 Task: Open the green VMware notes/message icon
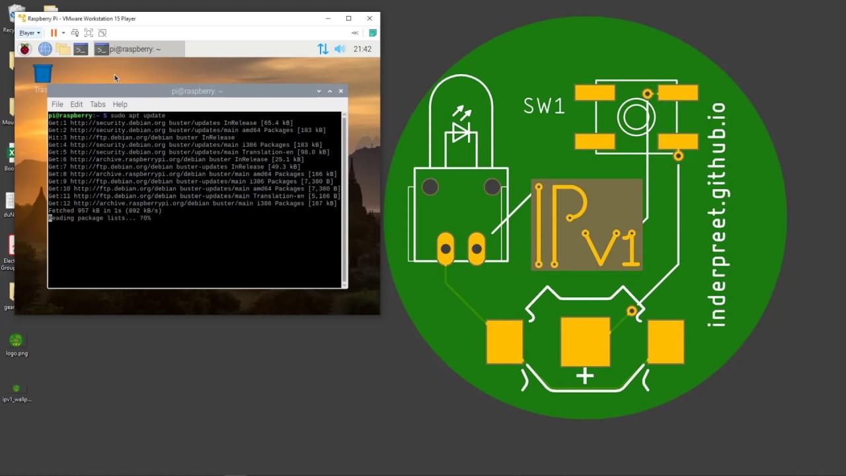373,32
